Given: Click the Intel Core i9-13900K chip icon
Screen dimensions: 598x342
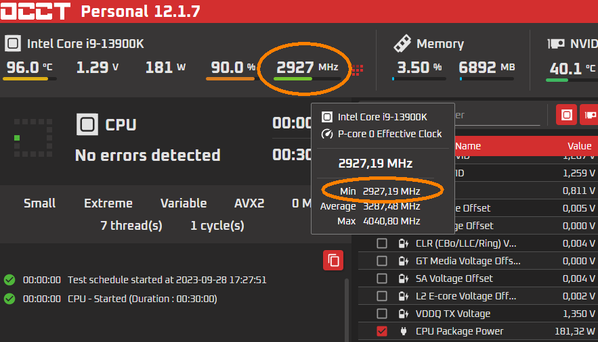Looking at the screenshot, I should pos(13,44).
